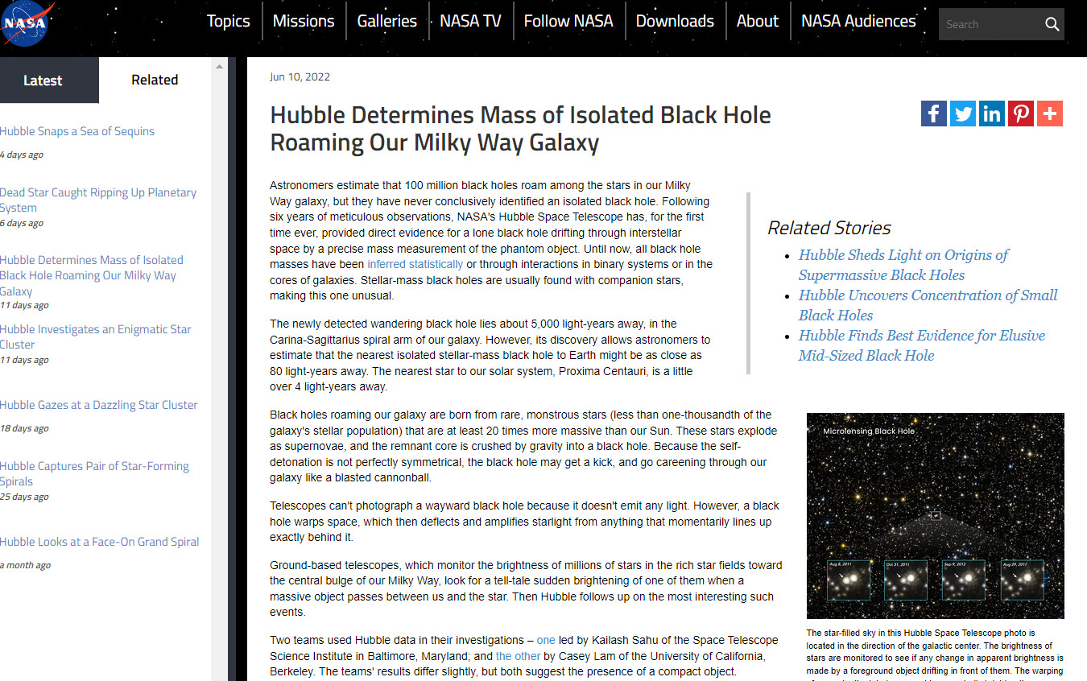Follow the 'one' link for Sahu's team
The width and height of the screenshot is (1087, 681).
pos(546,640)
